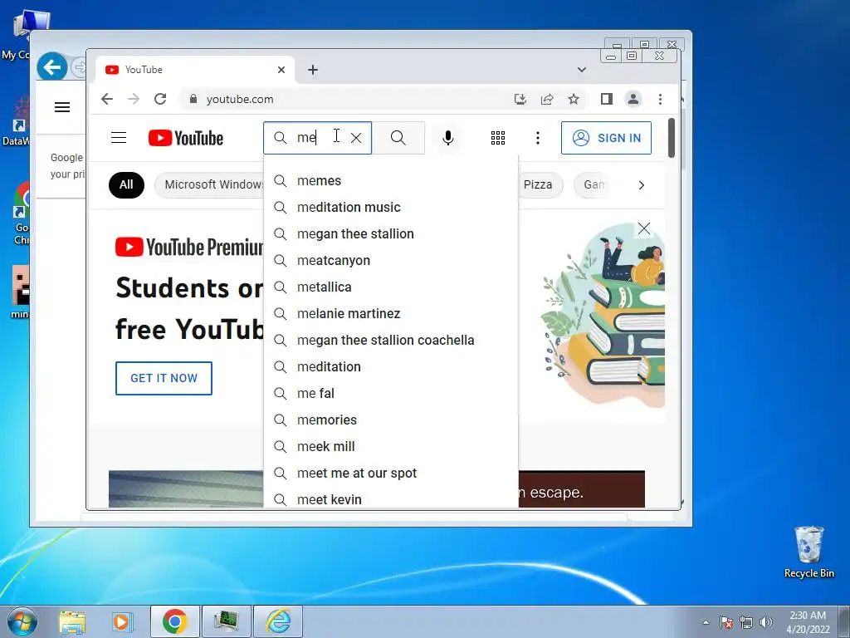Select the Pizza chip
Image resolution: width=850 pixels, height=638 pixels.
540,184
